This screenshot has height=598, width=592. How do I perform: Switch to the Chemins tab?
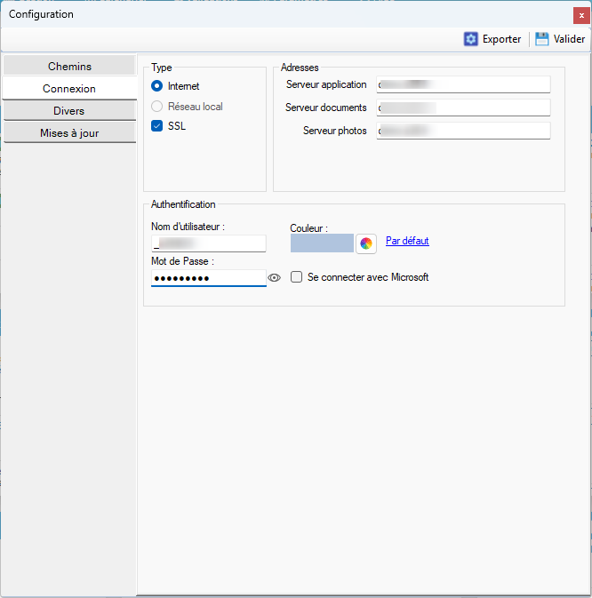click(69, 67)
